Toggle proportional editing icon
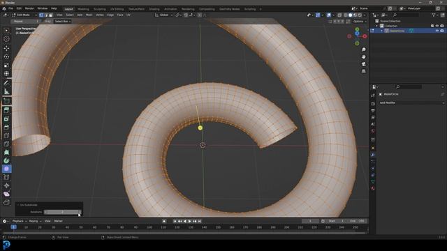Viewport: 447px width, 251px height. [200, 15]
